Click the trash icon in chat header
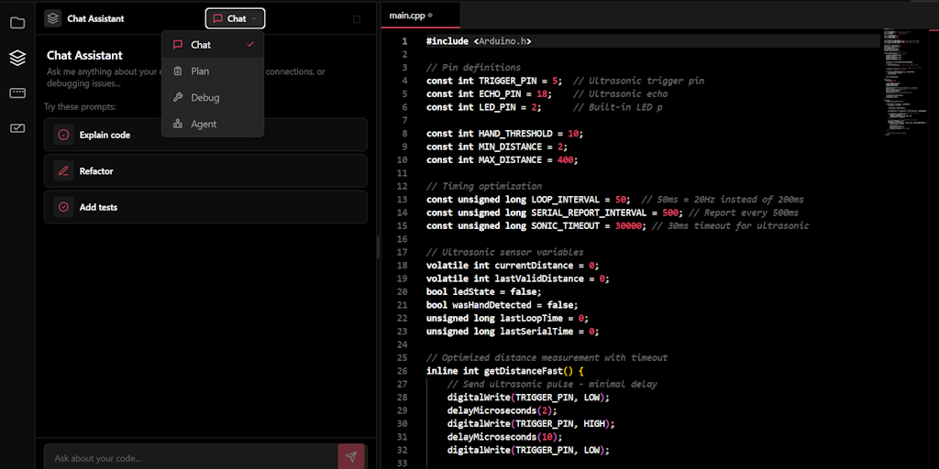Image resolution: width=939 pixels, height=469 pixels. [x=357, y=19]
